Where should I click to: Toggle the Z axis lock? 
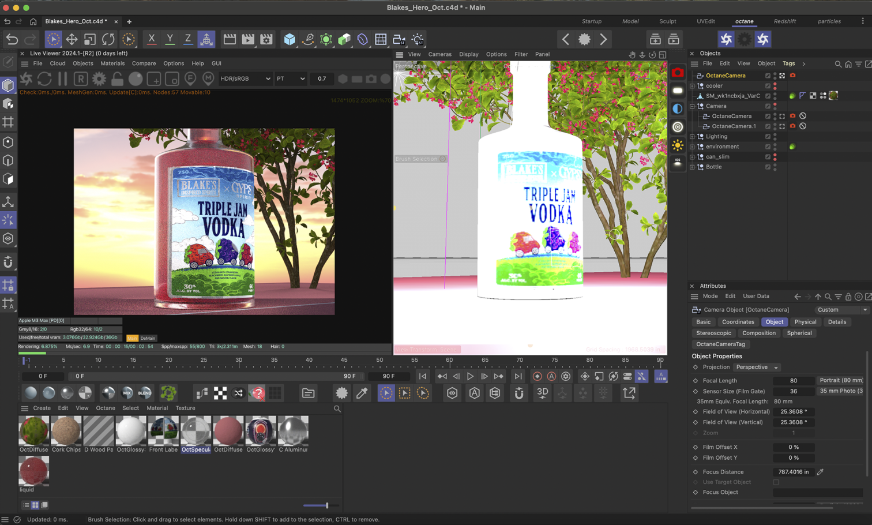pyautogui.click(x=188, y=39)
